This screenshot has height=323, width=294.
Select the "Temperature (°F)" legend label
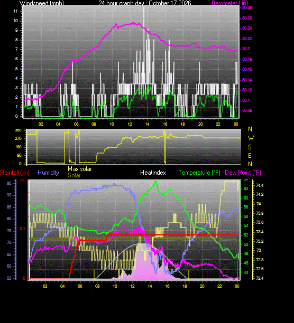click(199, 173)
